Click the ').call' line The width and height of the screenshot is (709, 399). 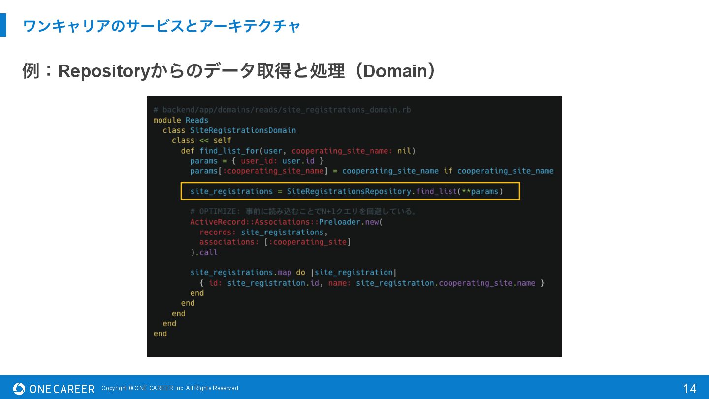pyautogui.click(x=204, y=252)
